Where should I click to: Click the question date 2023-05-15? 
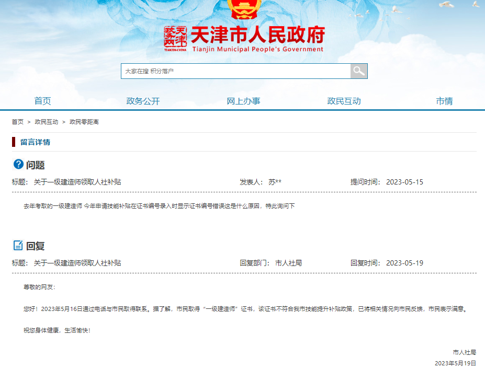coord(404,182)
